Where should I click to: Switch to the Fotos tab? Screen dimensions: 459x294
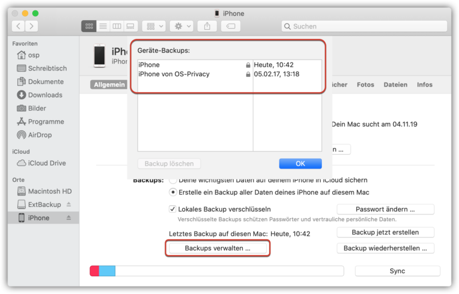pos(365,85)
